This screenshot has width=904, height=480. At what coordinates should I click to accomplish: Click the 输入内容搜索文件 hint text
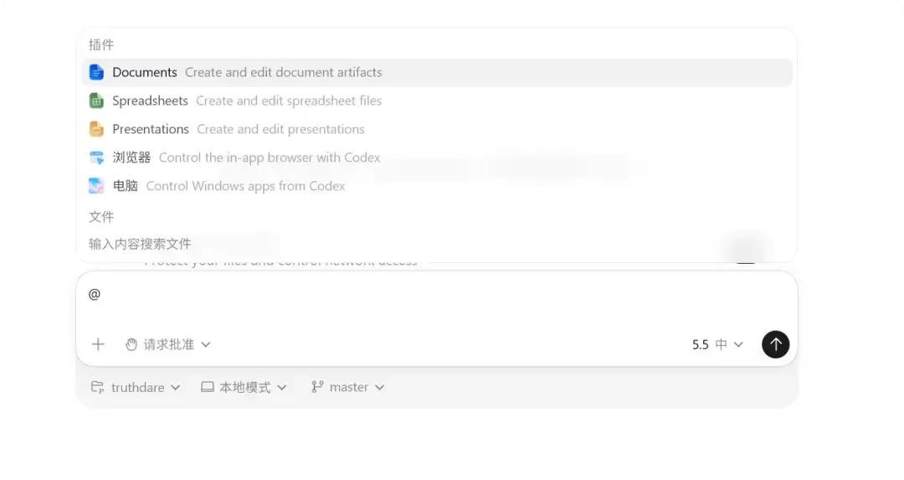[x=140, y=244]
